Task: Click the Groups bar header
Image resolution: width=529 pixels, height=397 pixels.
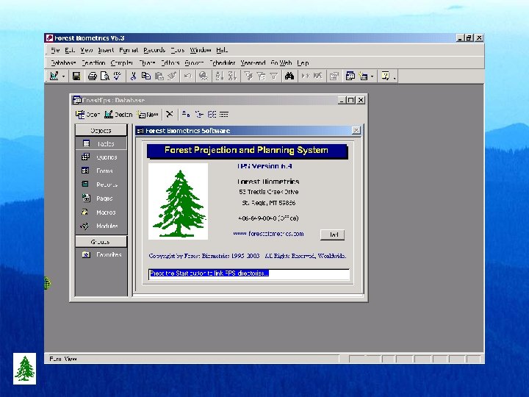Action: [x=101, y=242]
